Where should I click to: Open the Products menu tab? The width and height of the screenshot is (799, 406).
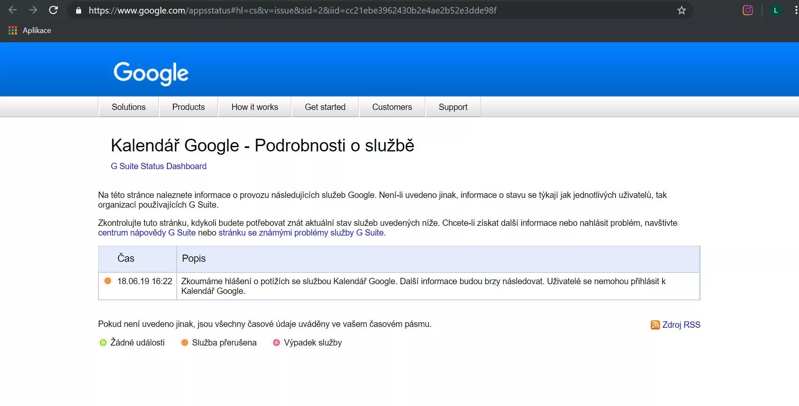pyautogui.click(x=188, y=107)
